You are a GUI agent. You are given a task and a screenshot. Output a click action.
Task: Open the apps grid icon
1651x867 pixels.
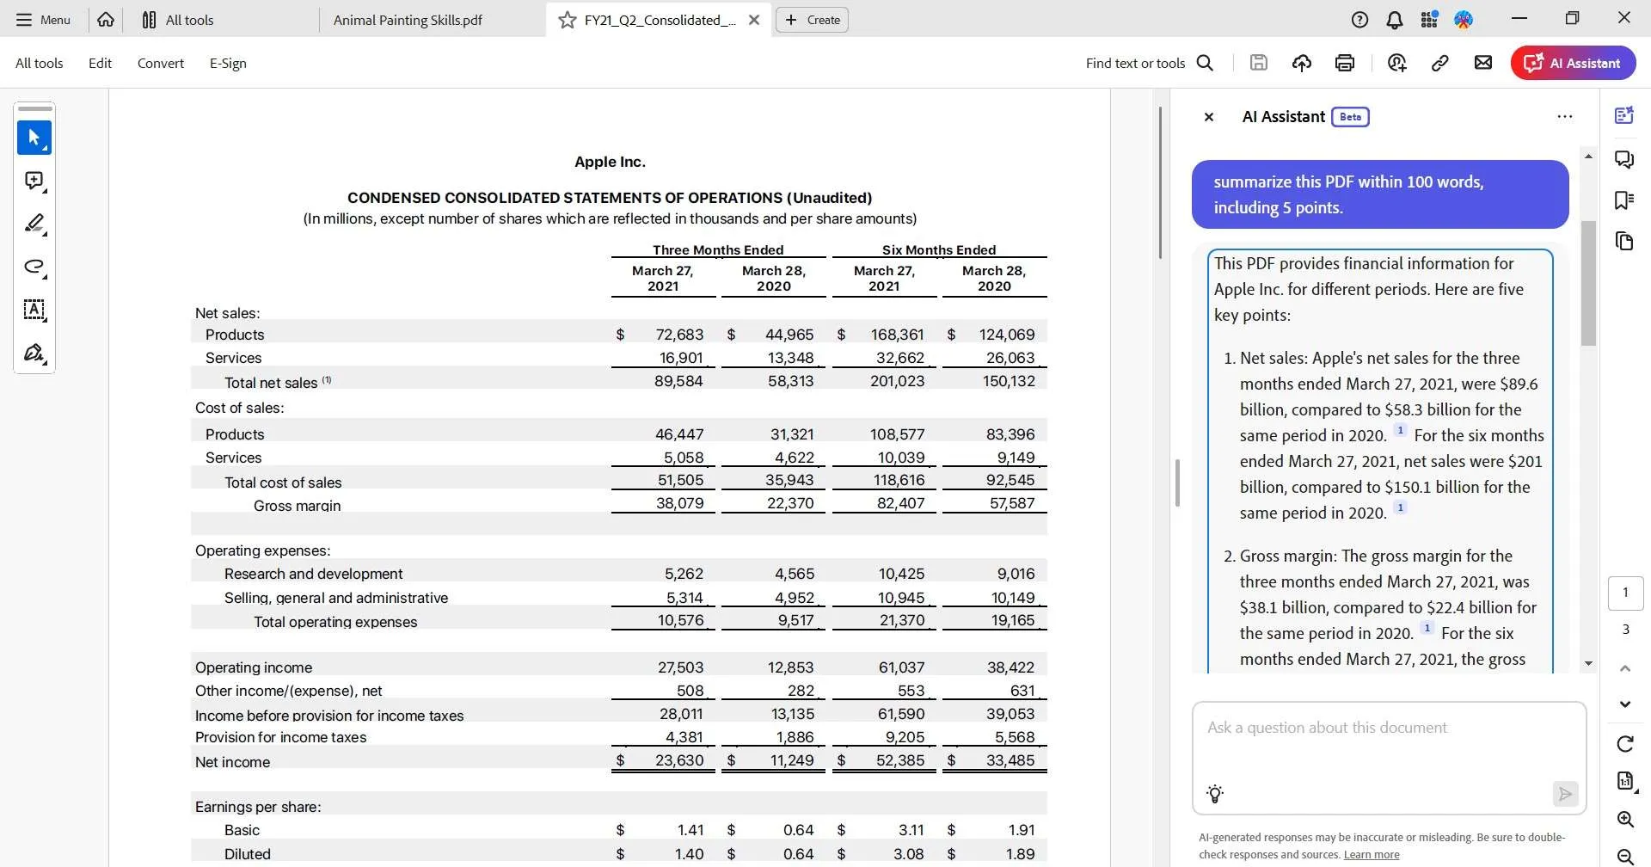coord(1429,19)
